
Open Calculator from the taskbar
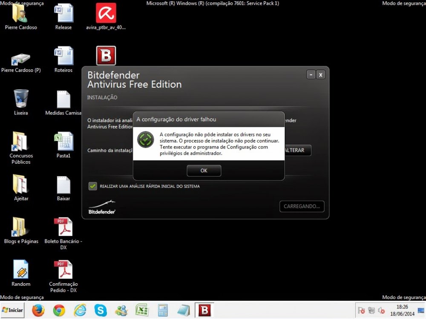(x=163, y=310)
